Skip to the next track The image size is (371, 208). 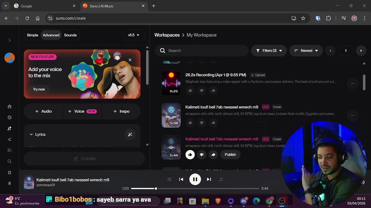pyautogui.click(x=209, y=179)
